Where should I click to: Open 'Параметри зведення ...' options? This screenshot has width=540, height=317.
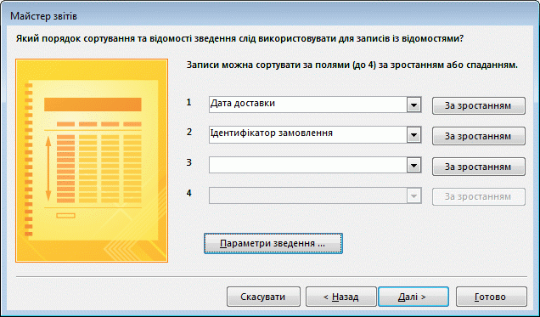(x=273, y=243)
